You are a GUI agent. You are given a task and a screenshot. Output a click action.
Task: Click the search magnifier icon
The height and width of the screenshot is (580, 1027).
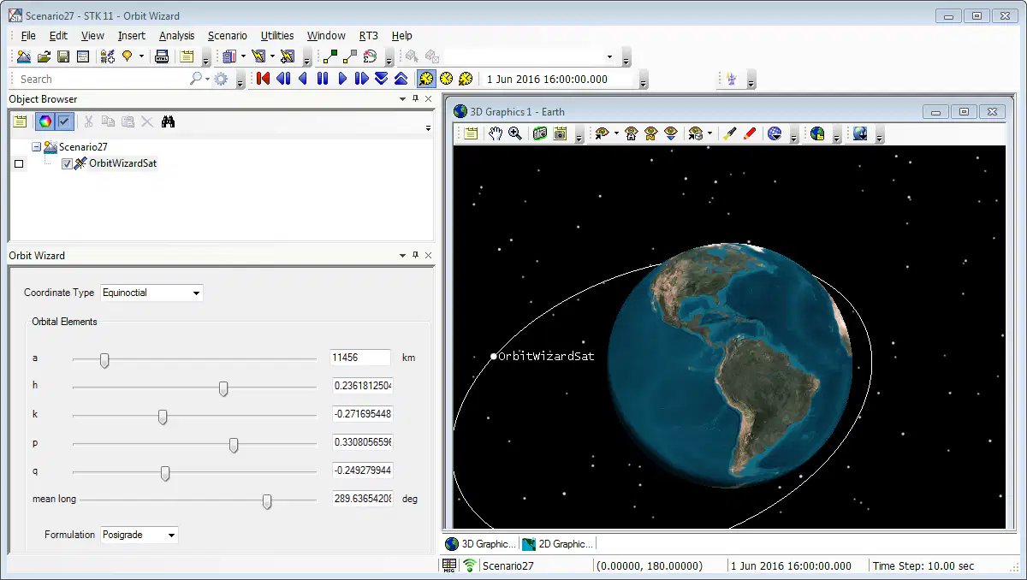pos(196,79)
